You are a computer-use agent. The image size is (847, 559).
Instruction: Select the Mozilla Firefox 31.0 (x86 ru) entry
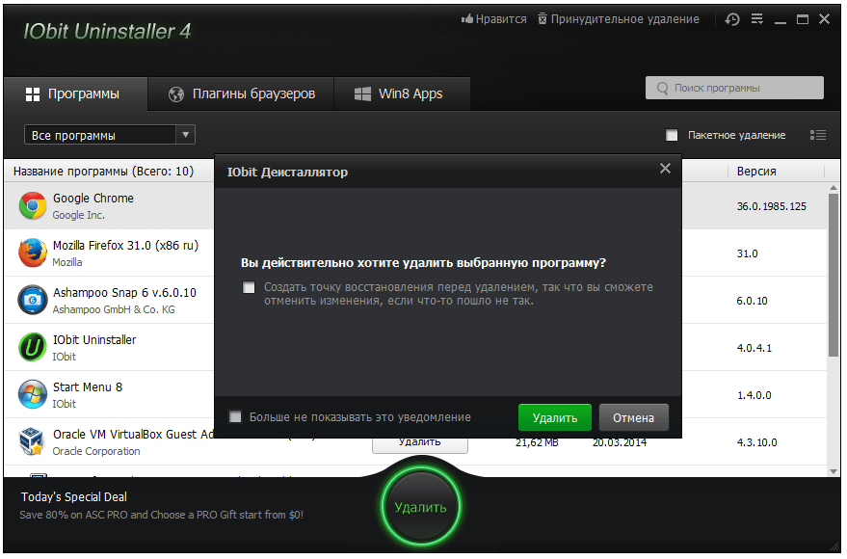click(125, 245)
